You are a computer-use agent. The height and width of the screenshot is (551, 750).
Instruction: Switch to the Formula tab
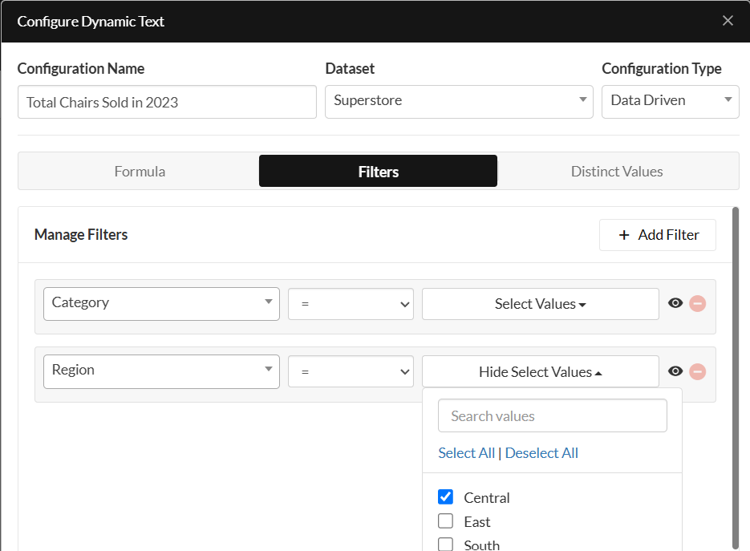point(140,171)
